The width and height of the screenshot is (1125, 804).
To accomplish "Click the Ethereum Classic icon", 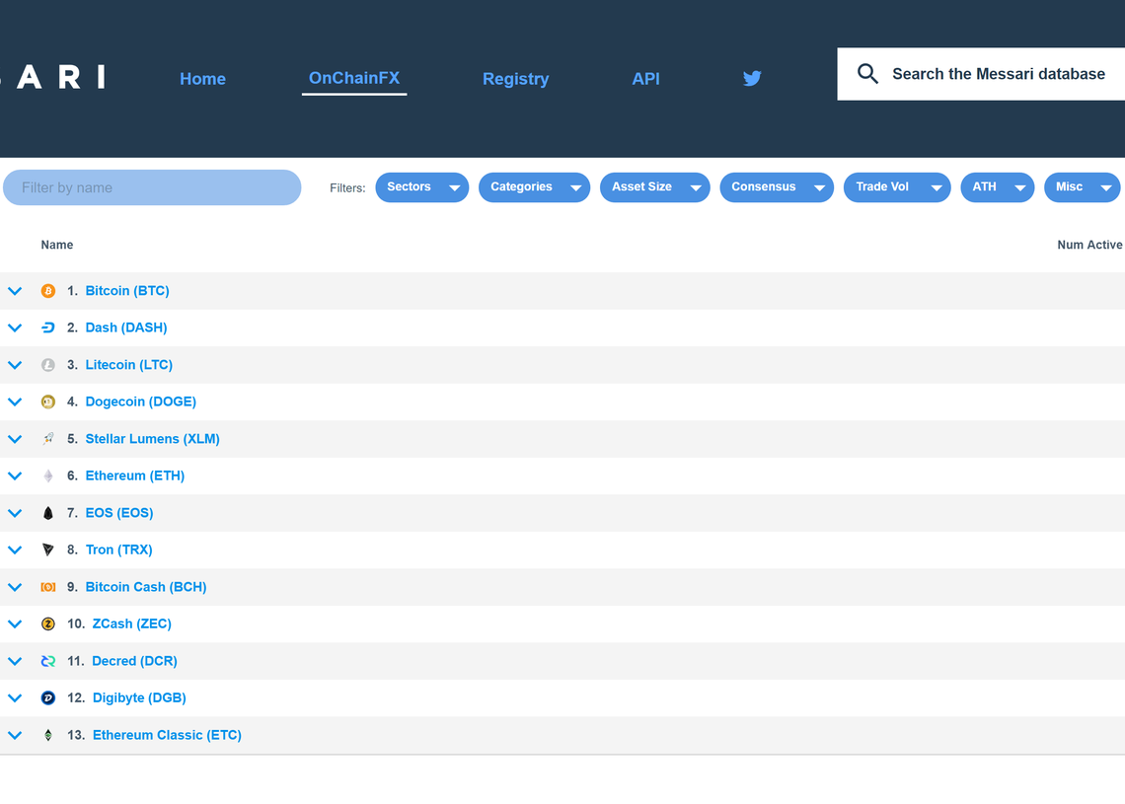I will coord(48,735).
